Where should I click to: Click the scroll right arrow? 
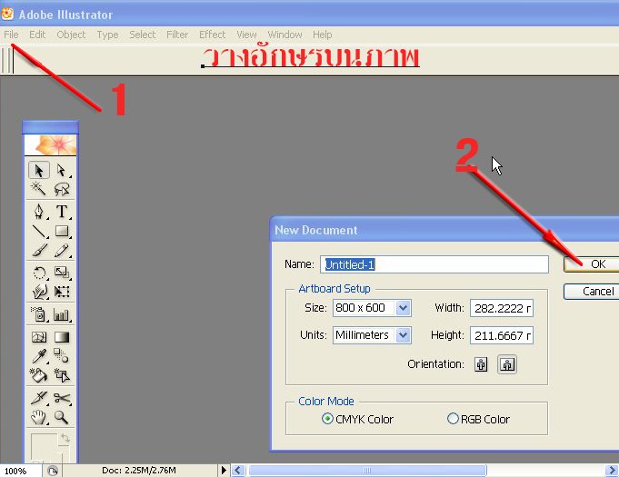point(612,470)
